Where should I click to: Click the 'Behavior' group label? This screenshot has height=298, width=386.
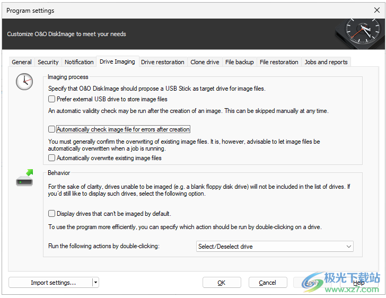59,173
